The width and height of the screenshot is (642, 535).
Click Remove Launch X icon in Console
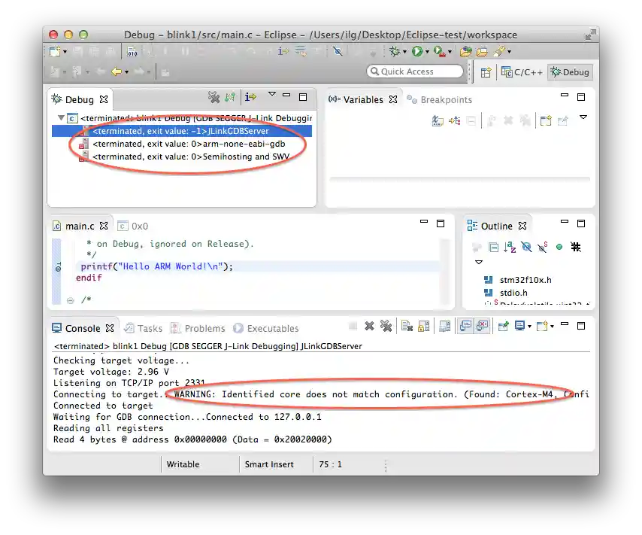point(369,326)
